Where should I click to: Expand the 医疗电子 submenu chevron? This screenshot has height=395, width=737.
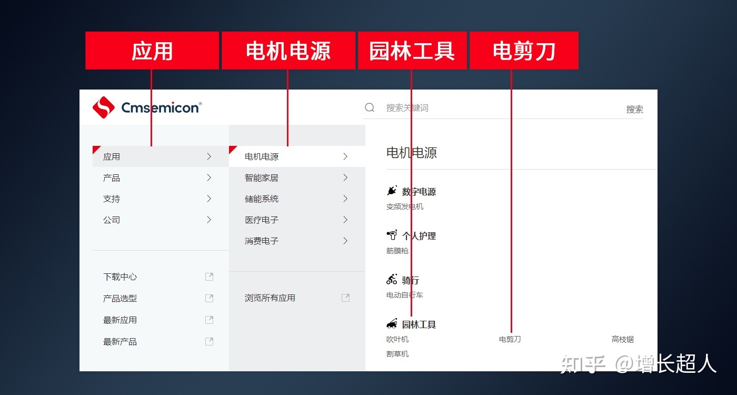click(345, 220)
